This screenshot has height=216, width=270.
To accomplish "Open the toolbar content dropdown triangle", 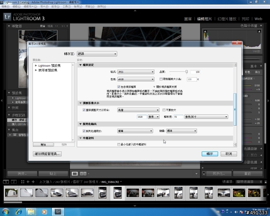I will pos(196,174).
